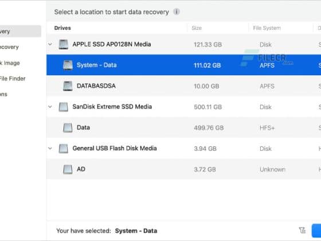Click the 499.76 GB size value
The image size is (321, 241).
(209, 128)
